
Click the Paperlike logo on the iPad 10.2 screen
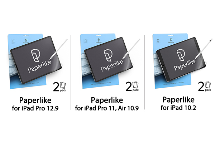tap(184, 59)
